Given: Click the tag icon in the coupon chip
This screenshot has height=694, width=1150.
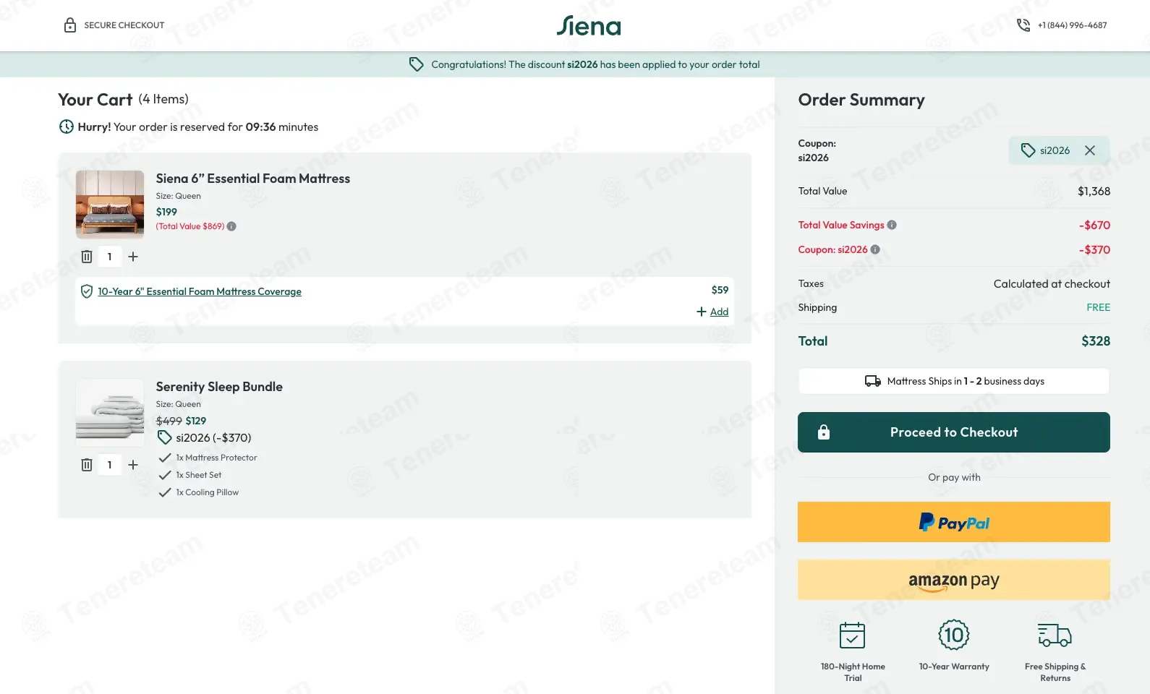Looking at the screenshot, I should (x=1028, y=150).
